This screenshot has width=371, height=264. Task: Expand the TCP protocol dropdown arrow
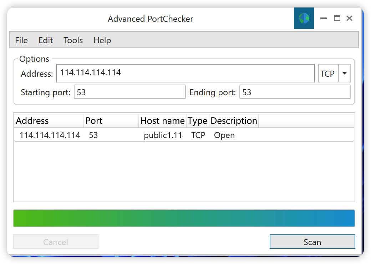345,73
